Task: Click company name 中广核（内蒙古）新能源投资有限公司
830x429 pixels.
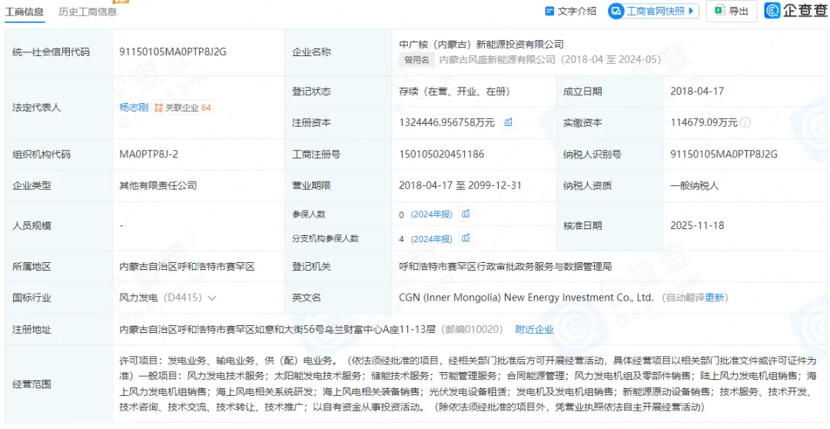Action: [x=481, y=44]
